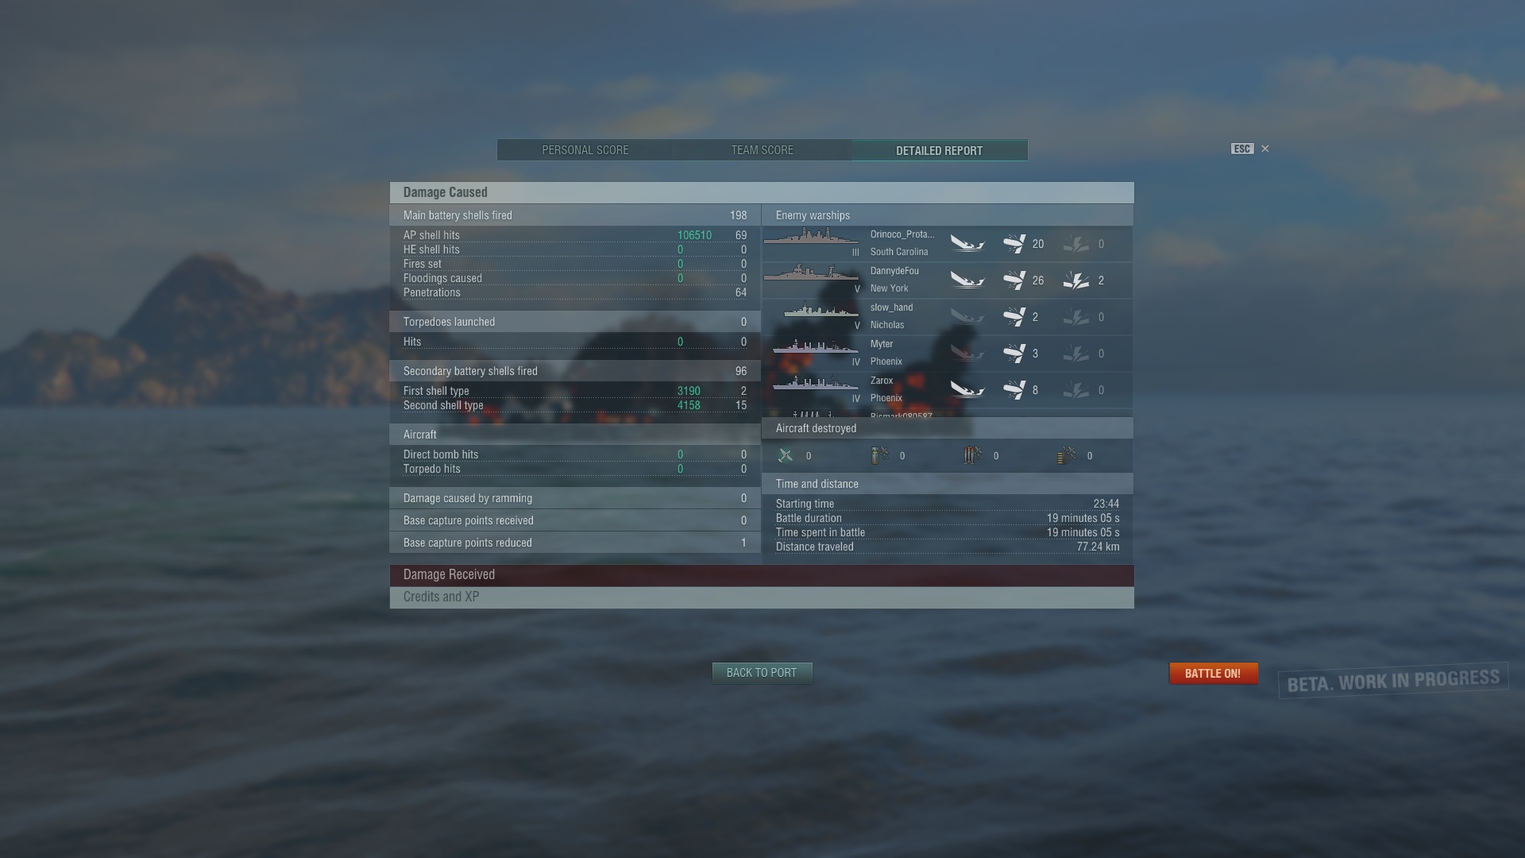Click the torpedo bomber destroyed icon

(973, 455)
